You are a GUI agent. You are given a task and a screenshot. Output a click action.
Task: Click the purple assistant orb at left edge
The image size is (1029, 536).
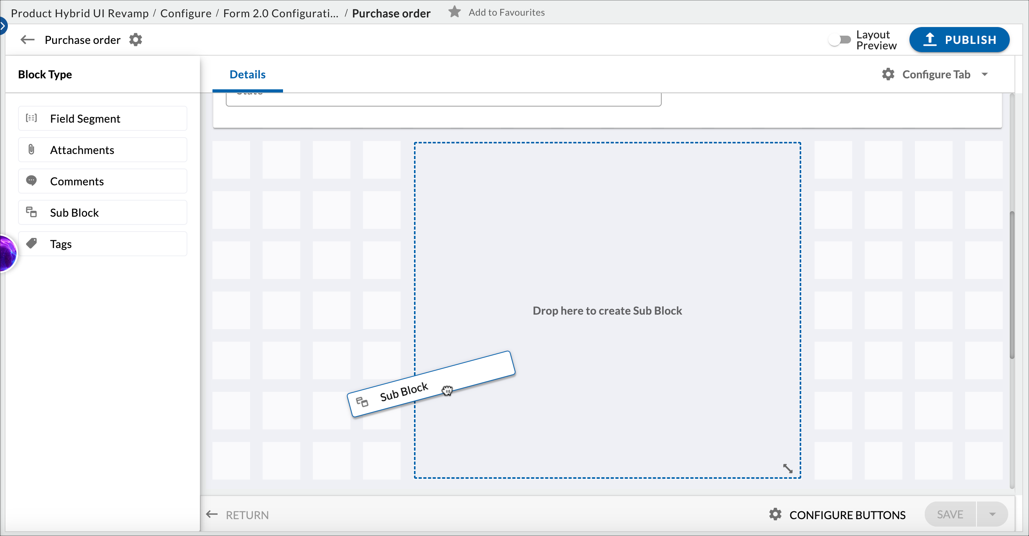click(7, 254)
